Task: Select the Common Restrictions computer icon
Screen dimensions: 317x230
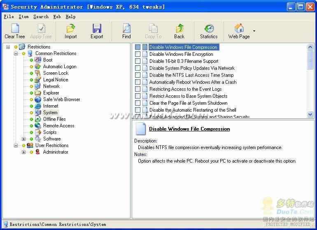Action: 30,53
